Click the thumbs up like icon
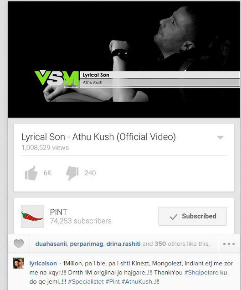The image size is (242, 290). [x=31, y=173]
